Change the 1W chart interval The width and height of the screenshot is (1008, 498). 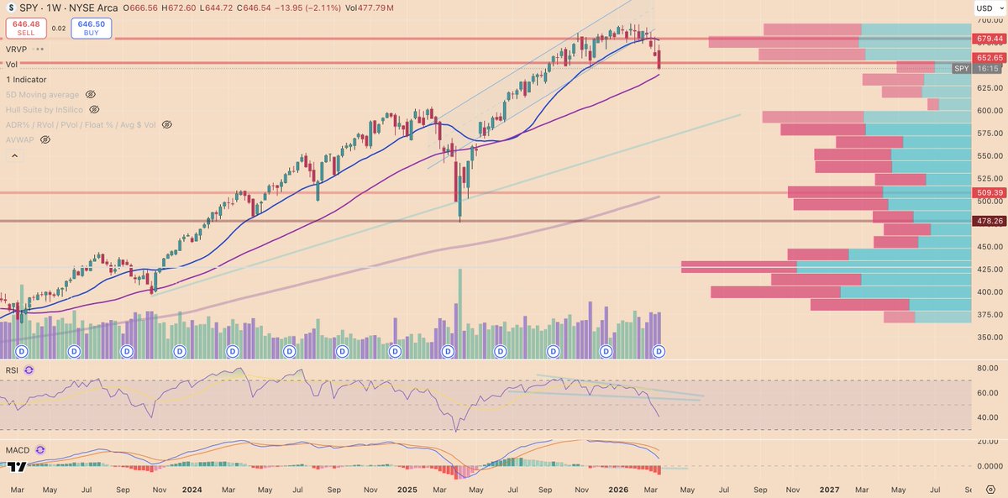click(55, 8)
